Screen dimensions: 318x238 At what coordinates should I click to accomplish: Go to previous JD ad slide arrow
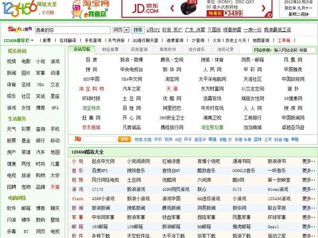point(172,8)
